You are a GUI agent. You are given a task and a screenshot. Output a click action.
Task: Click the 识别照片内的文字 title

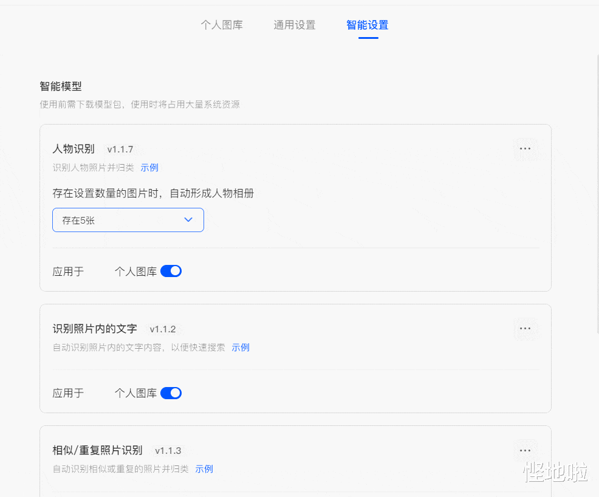(x=95, y=329)
